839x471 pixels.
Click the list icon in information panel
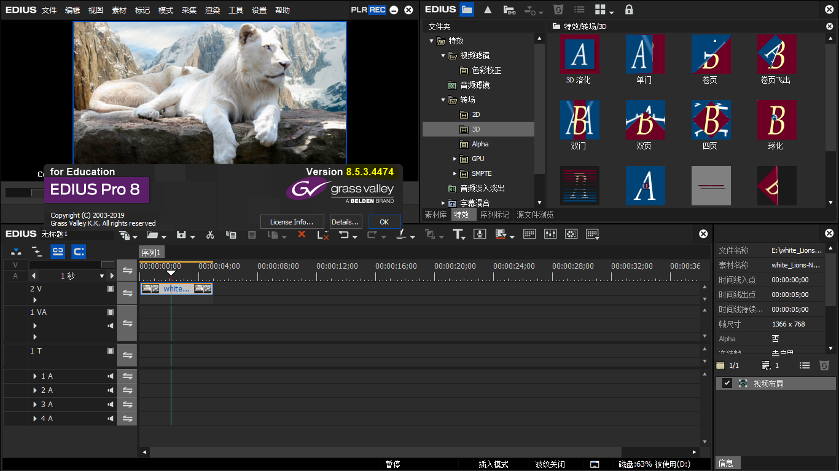[804, 365]
